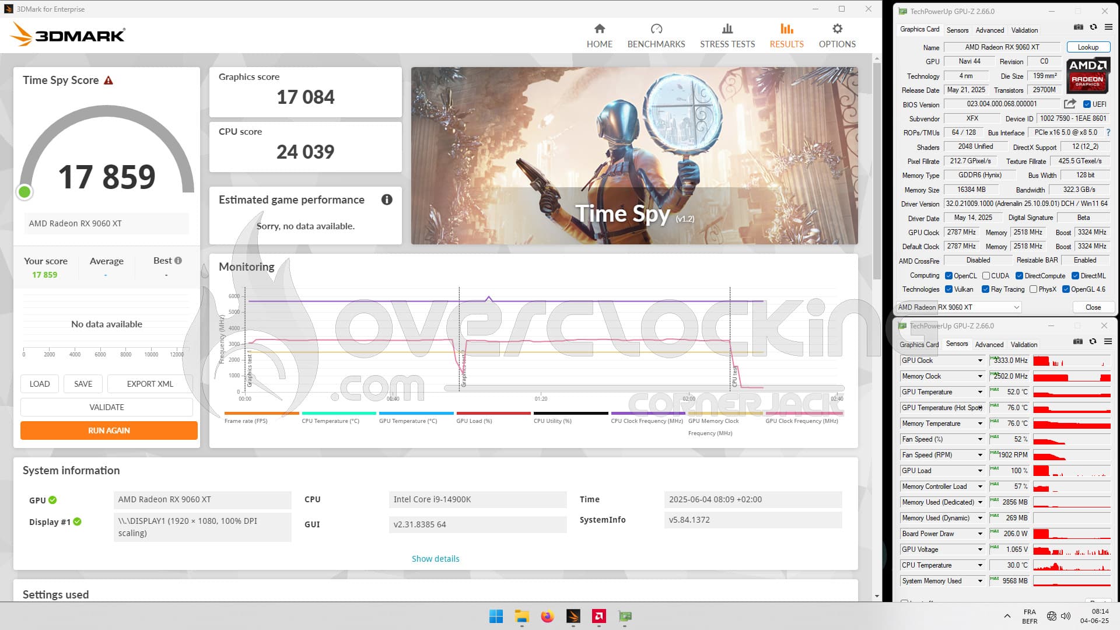Open the Stress Tests section
Screen dimensions: 1120x630
pos(727,36)
